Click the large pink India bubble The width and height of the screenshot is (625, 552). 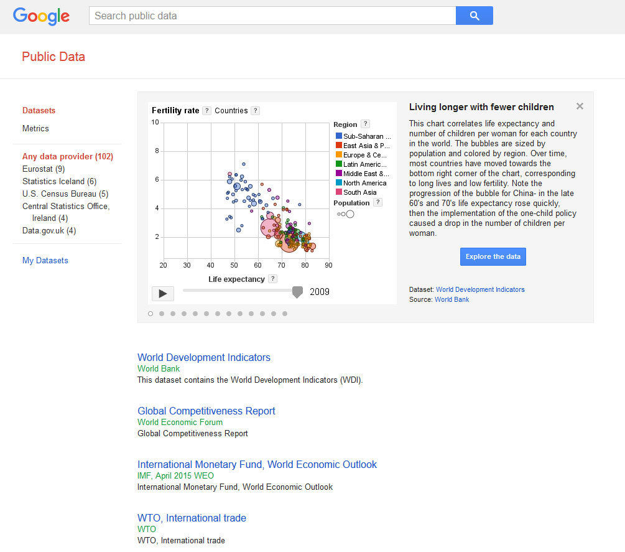[270, 228]
